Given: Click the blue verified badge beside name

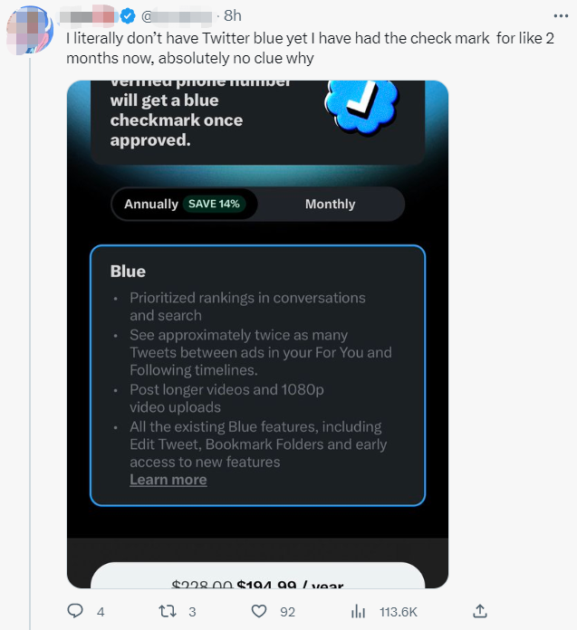Looking at the screenshot, I should coord(128,16).
